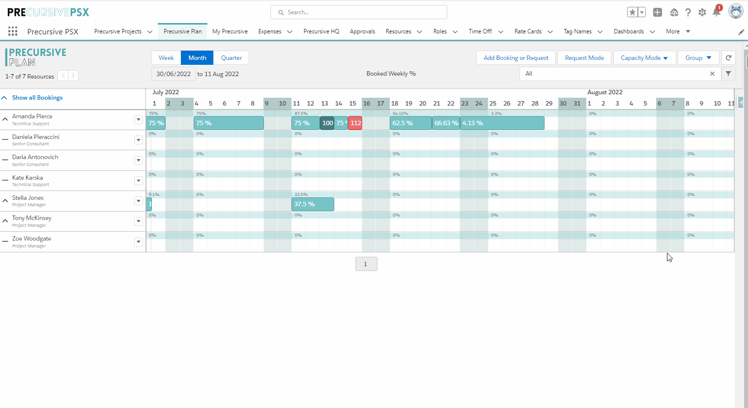Switch to the Quarter view tab
This screenshot has width=748, height=408.
(x=231, y=57)
